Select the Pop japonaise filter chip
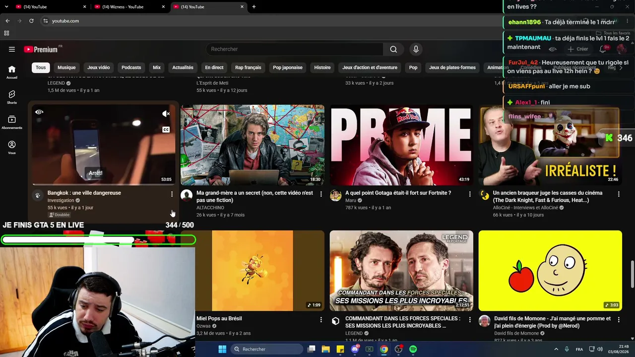Image resolution: width=635 pixels, height=357 pixels. (x=288, y=67)
